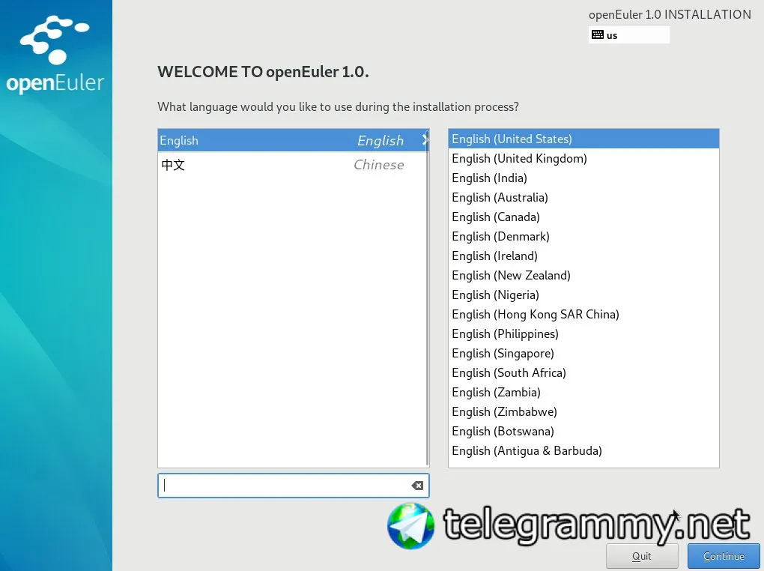This screenshot has height=571, width=764.
Task: Choose English (United States) locale
Action: point(583,139)
